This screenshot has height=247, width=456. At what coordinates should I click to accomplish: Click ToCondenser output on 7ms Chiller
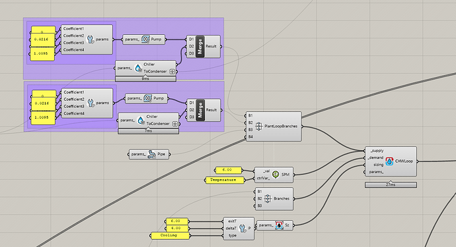[158, 124]
